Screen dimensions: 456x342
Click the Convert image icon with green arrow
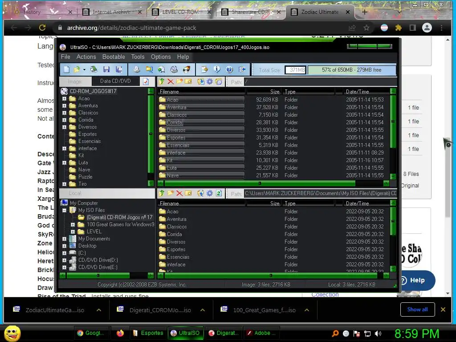pos(161,69)
